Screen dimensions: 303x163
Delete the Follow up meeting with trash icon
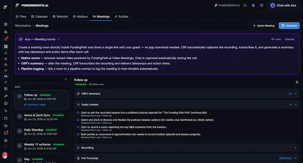click(x=297, y=82)
